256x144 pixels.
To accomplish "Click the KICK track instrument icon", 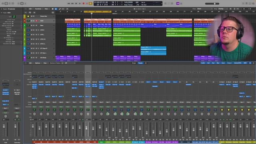I will click(x=28, y=21).
